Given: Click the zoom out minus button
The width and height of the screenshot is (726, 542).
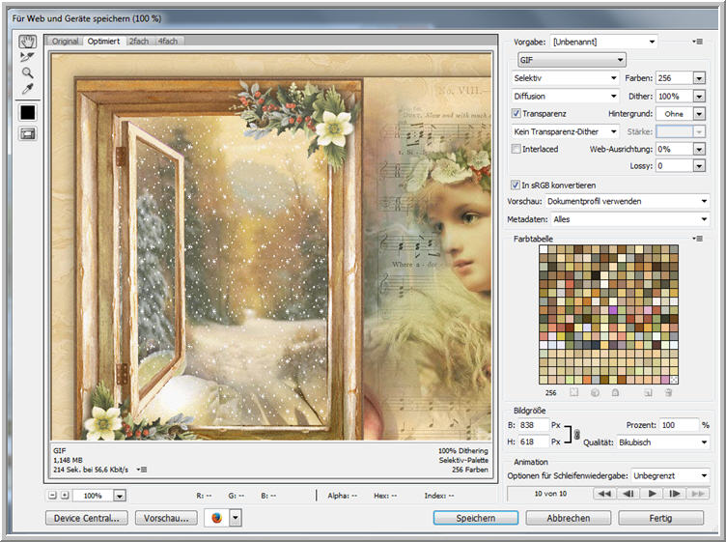Looking at the screenshot, I should 53,496.
